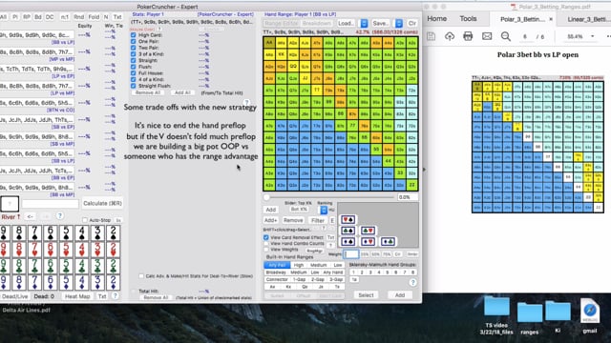Click the 3 of diamonds card
Image resolution: width=611 pixels, height=343 pixels.
(x=97, y=282)
